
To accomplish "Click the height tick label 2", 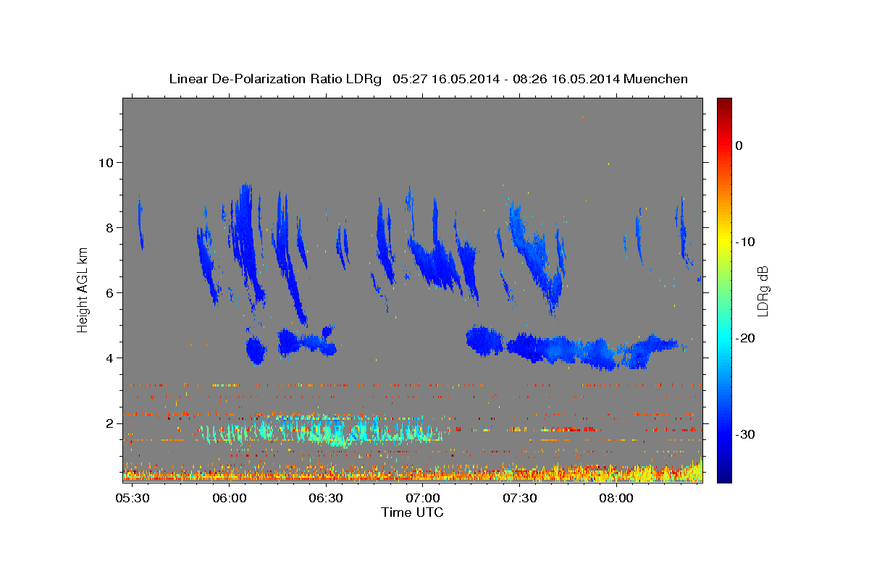I will (109, 423).
